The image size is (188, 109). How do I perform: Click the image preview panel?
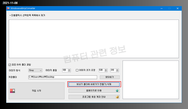(x=151, y=80)
